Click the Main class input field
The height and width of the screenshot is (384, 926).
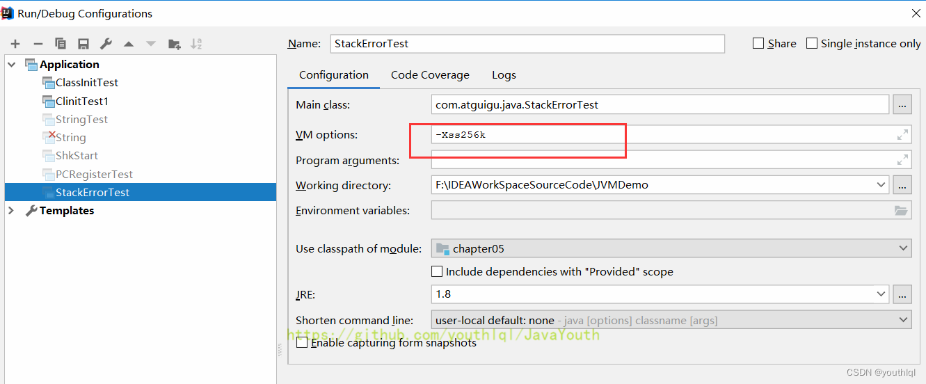(x=660, y=105)
